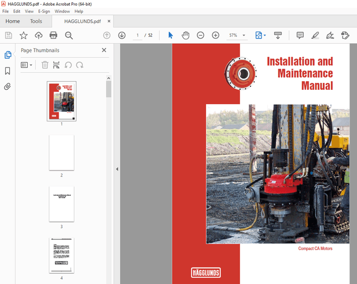Open the E-Sign menu

click(44, 11)
